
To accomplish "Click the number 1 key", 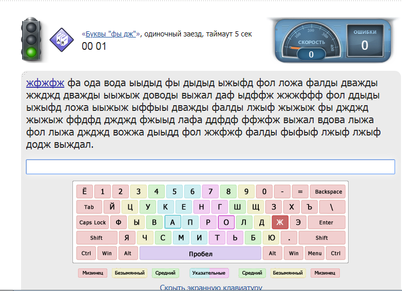I will tap(103, 191).
